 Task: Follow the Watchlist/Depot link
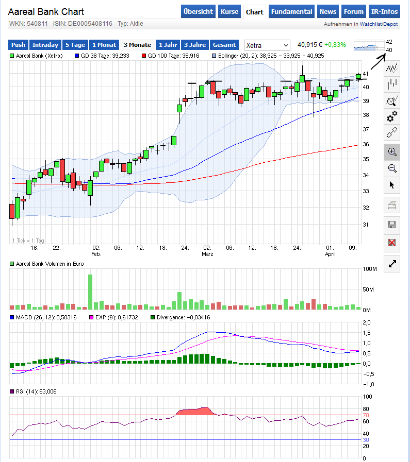tap(379, 24)
